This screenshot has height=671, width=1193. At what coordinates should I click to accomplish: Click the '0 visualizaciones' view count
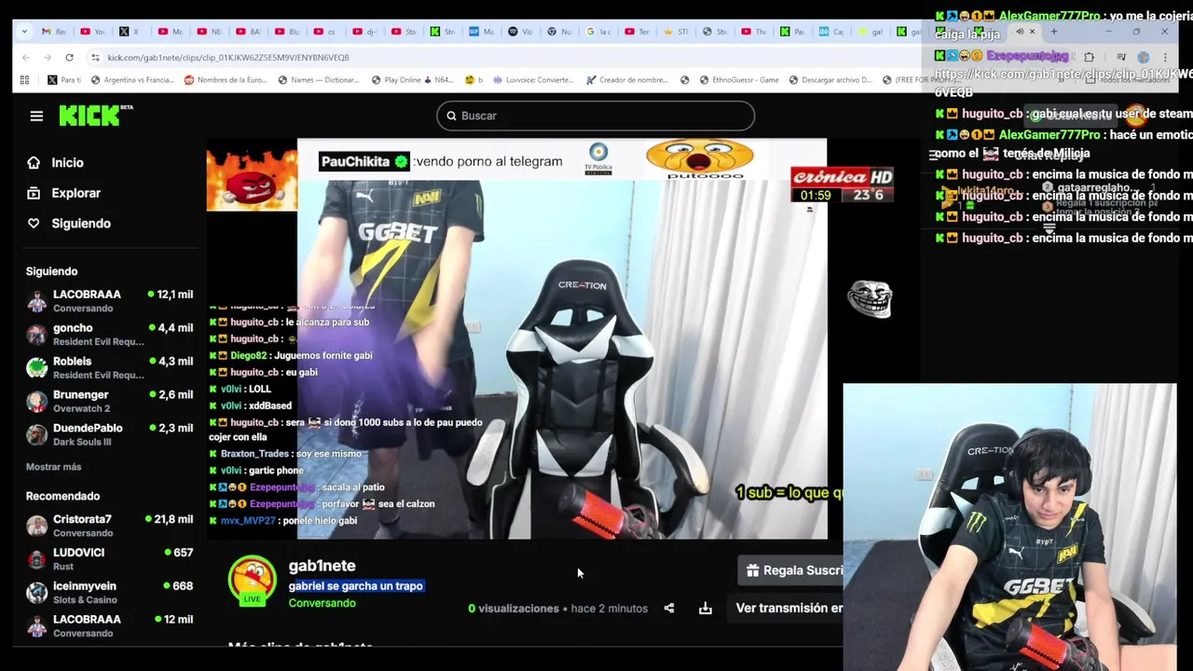coord(514,609)
